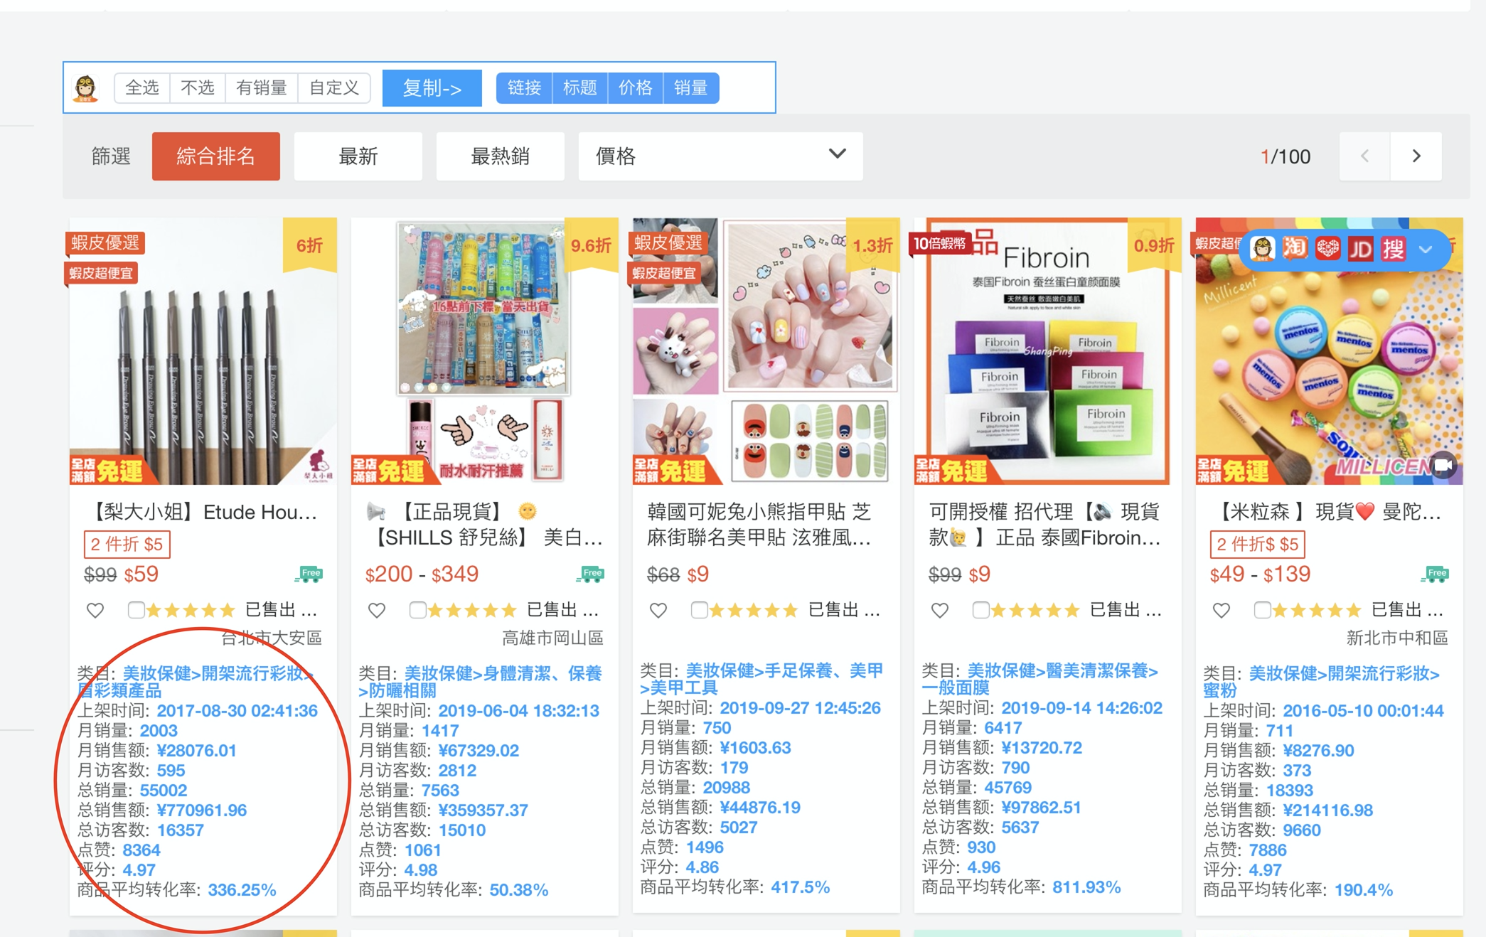
Task: Click the 篩選 filter label
Action: point(111,156)
